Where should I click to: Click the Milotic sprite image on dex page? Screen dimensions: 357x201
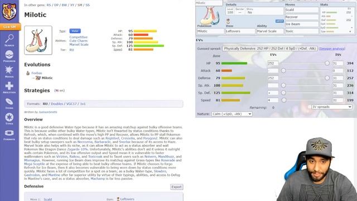coord(38,40)
